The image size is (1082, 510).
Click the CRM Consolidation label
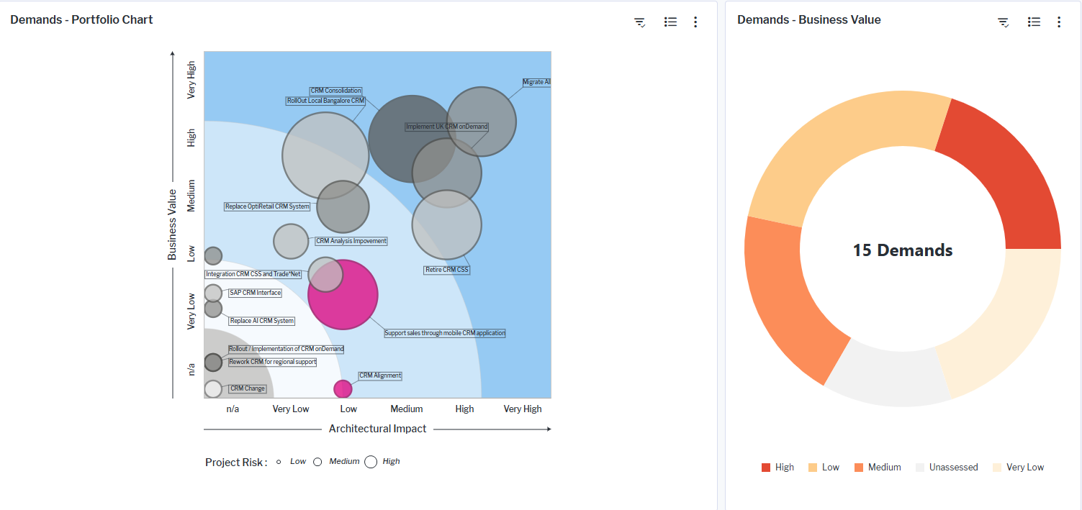(x=336, y=91)
